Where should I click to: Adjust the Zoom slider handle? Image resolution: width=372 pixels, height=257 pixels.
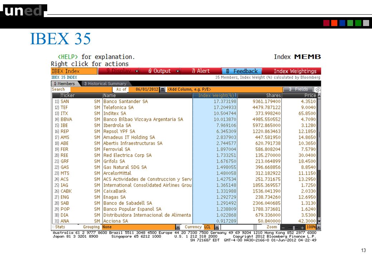pos(294,228)
